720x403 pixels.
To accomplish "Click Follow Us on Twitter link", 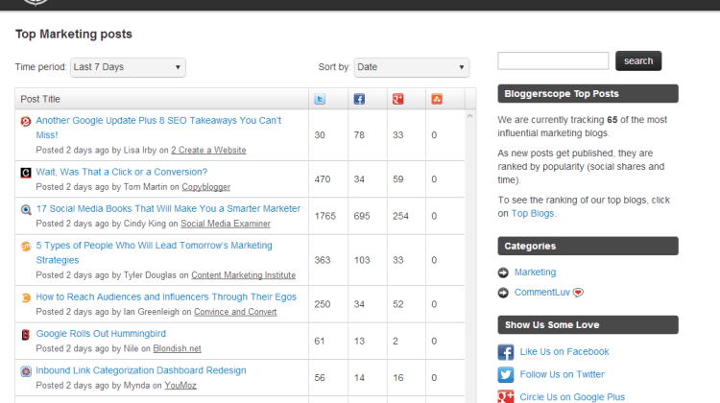I will (x=562, y=374).
